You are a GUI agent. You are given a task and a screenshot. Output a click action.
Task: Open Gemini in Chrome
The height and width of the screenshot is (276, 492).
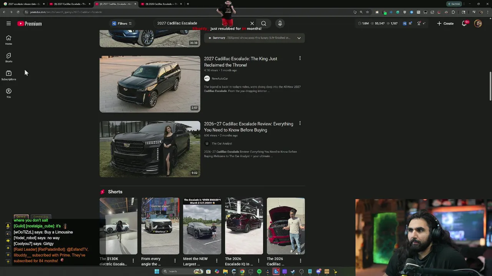point(454,4)
